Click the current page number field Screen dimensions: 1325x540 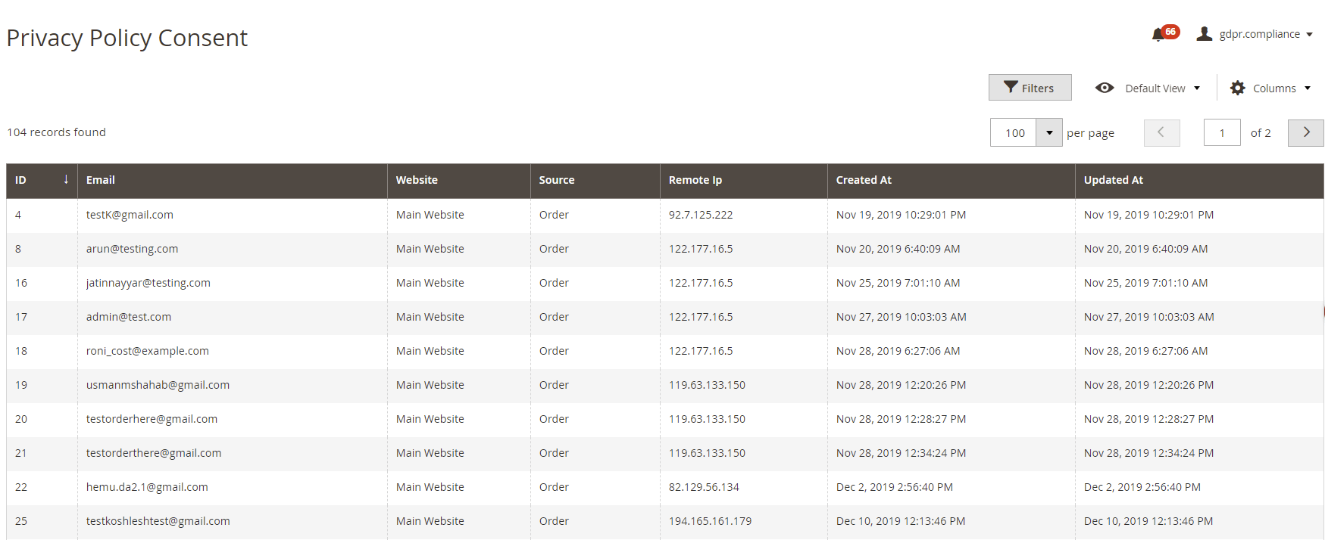pos(1221,132)
